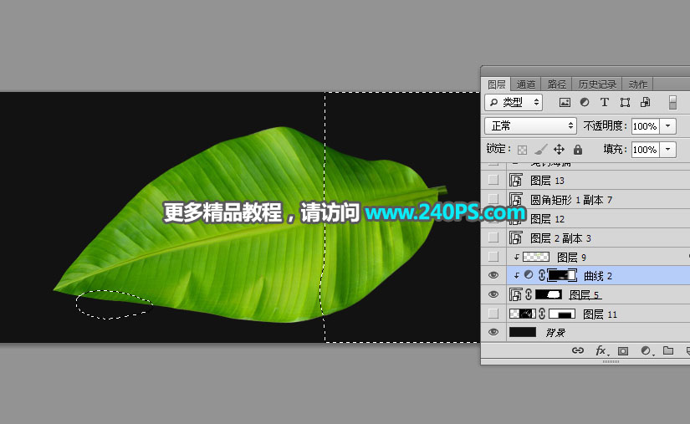Filter layers by shape icon
The height and width of the screenshot is (424, 690).
[625, 103]
